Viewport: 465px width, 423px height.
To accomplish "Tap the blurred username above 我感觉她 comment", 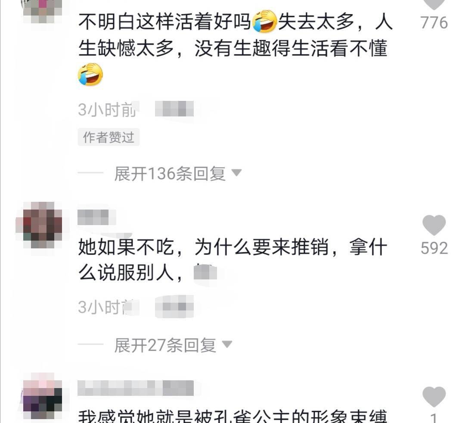I will [136, 388].
